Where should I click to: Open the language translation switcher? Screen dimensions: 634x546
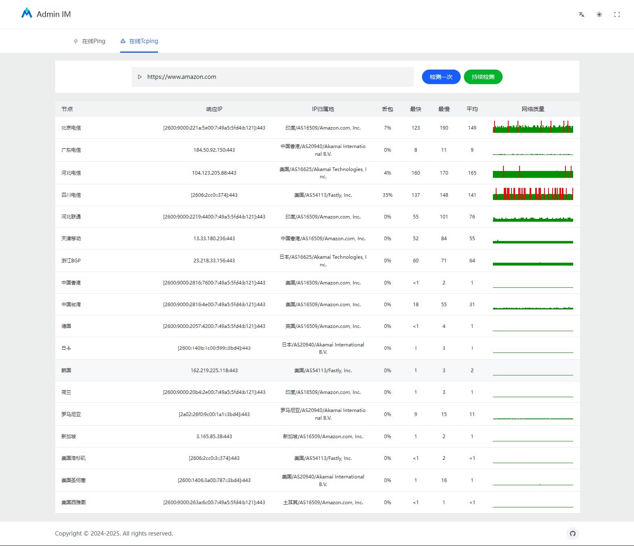pos(581,14)
